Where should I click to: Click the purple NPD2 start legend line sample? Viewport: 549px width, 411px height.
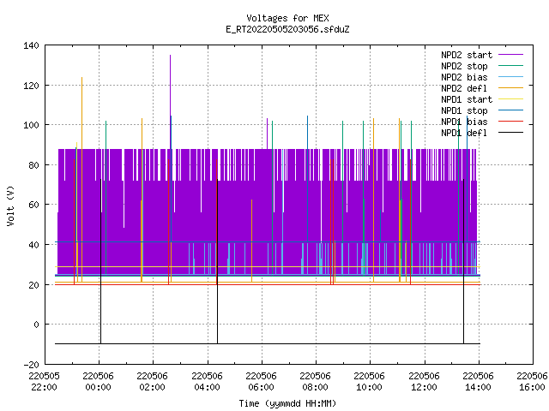[511, 55]
